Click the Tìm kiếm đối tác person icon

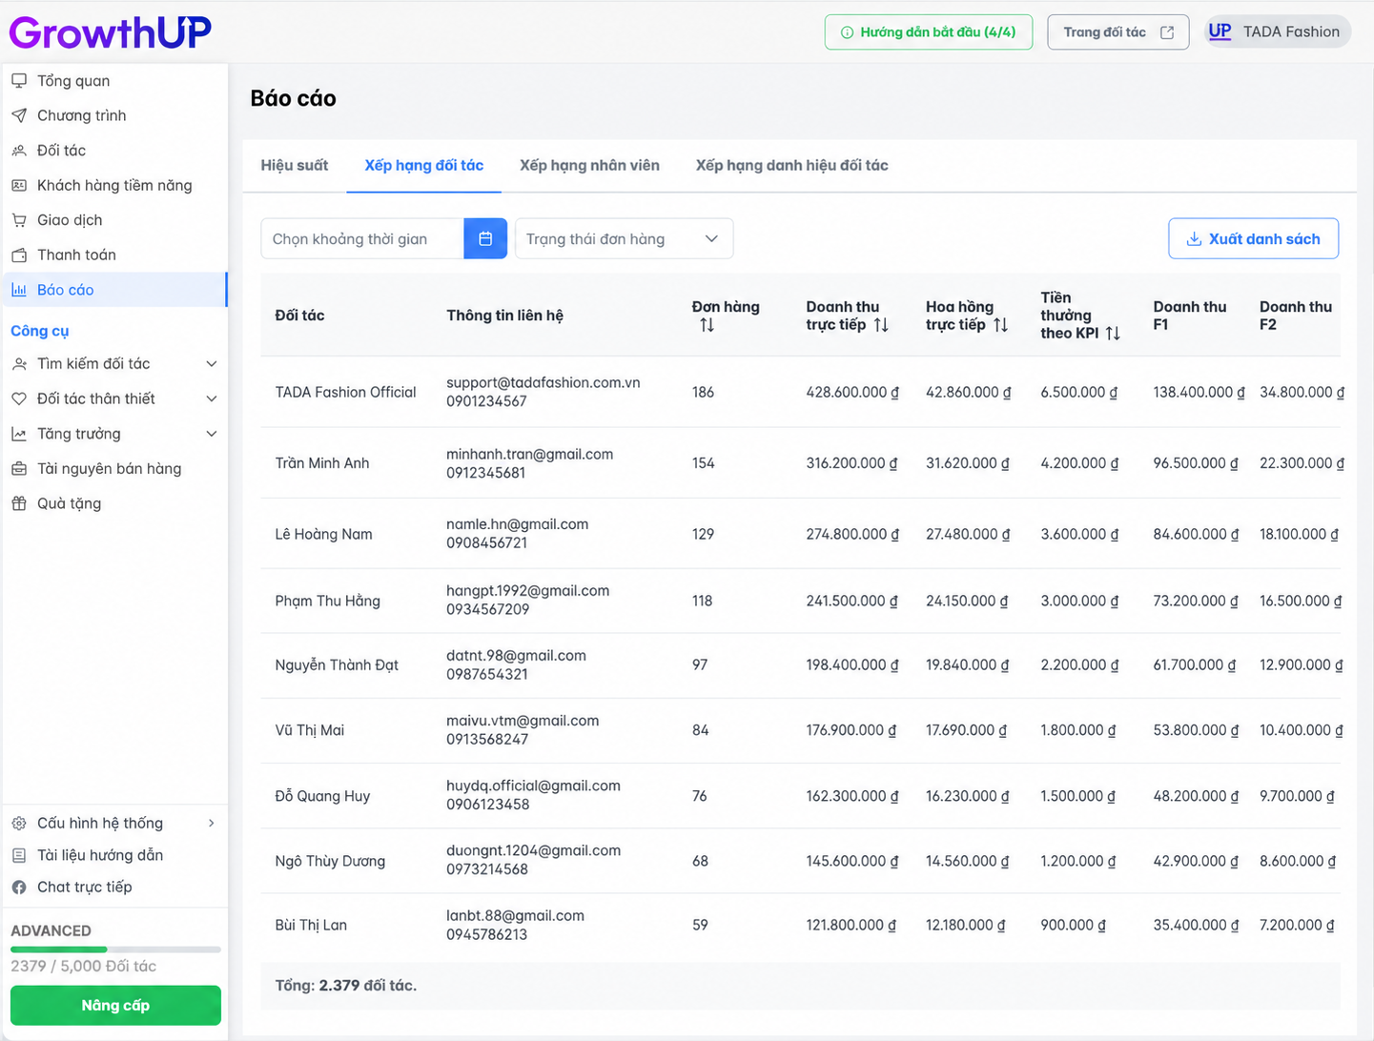pos(19,364)
